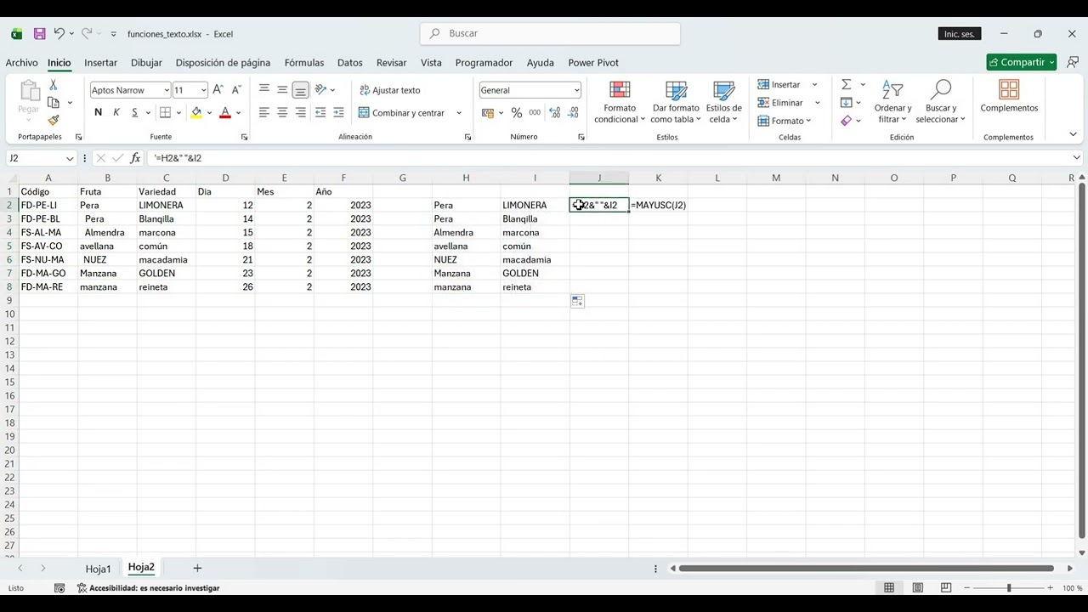Viewport: 1088px width, 612px height.
Task: Click the Decrease indent icon
Action: [x=320, y=112]
